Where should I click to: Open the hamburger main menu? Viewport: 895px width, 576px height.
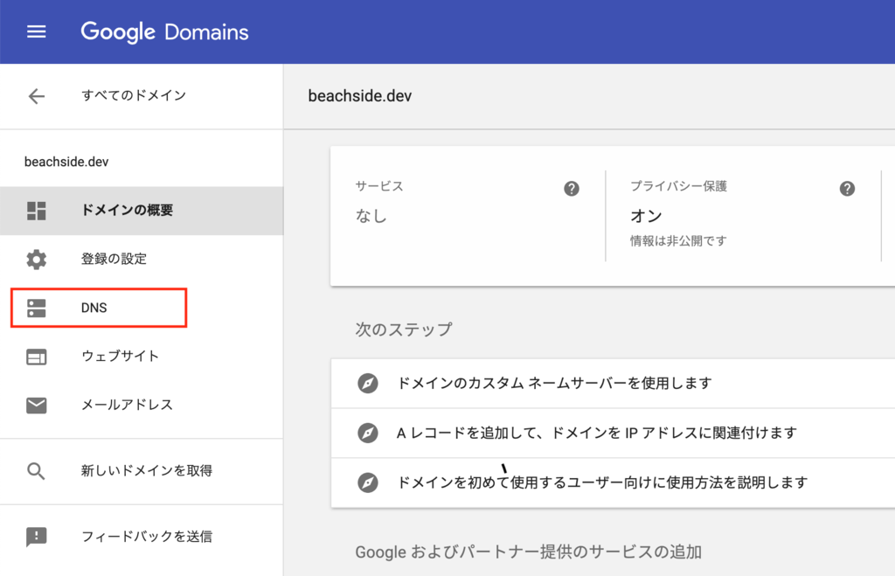37,31
